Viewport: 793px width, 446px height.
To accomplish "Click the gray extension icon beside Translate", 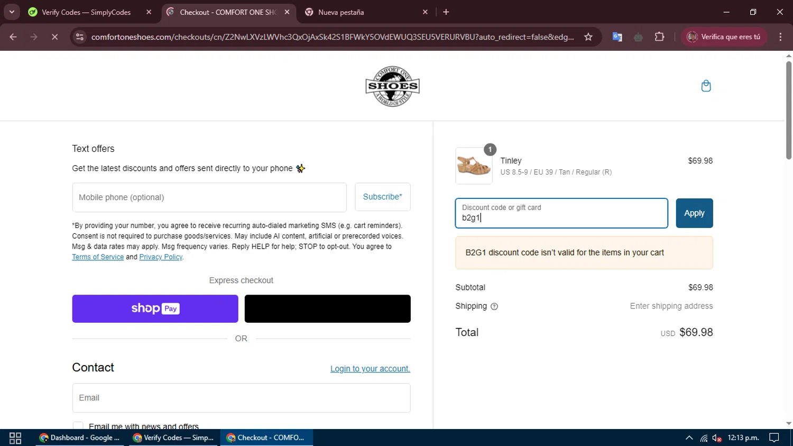I will pyautogui.click(x=638, y=37).
